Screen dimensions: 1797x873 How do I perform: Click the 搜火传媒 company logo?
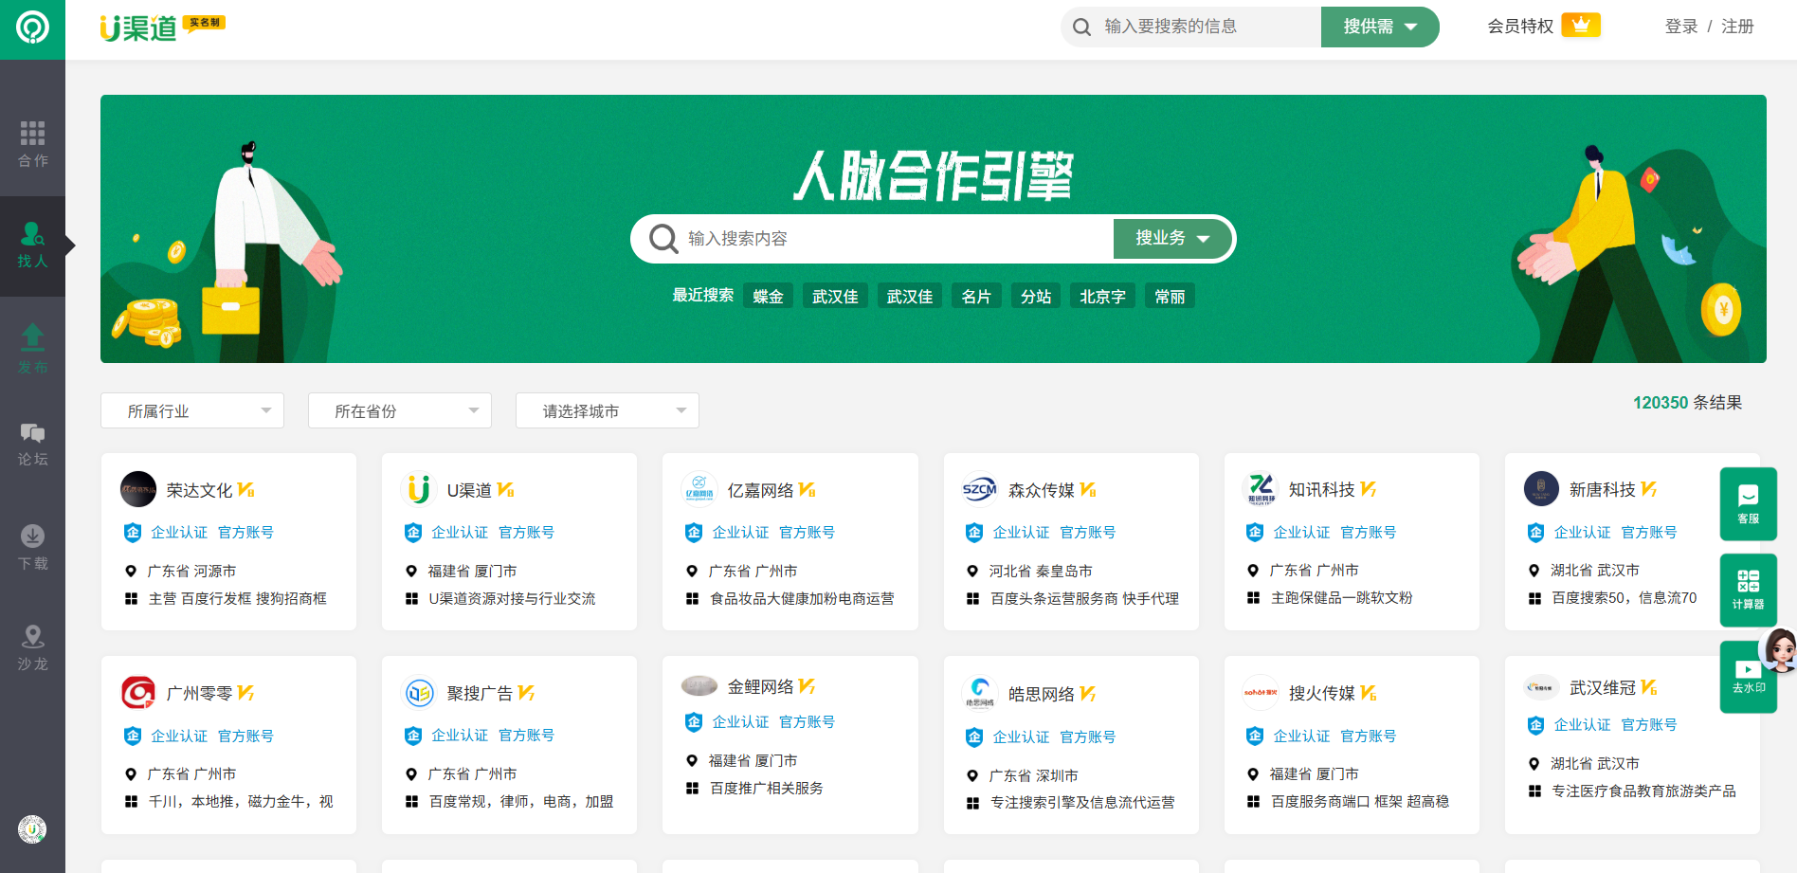[1261, 693]
